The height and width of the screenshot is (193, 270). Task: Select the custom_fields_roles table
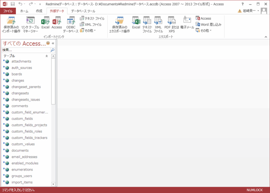coord(27,132)
